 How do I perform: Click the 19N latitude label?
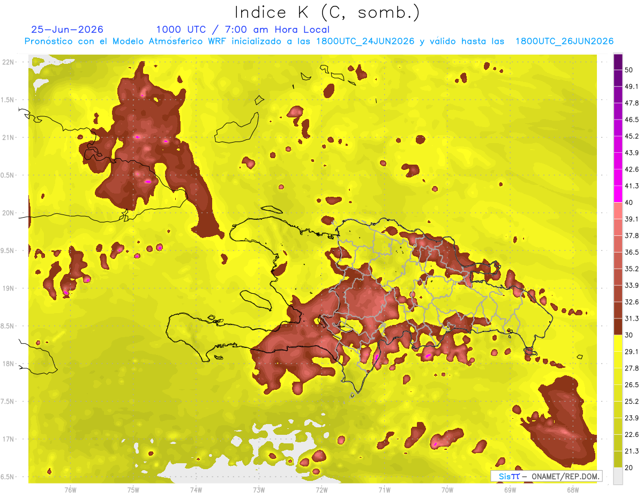[x=9, y=288]
